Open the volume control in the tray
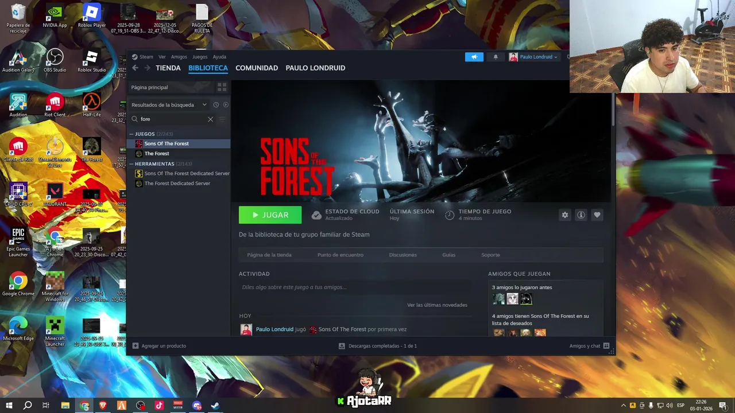The image size is (735, 413). click(x=670, y=406)
